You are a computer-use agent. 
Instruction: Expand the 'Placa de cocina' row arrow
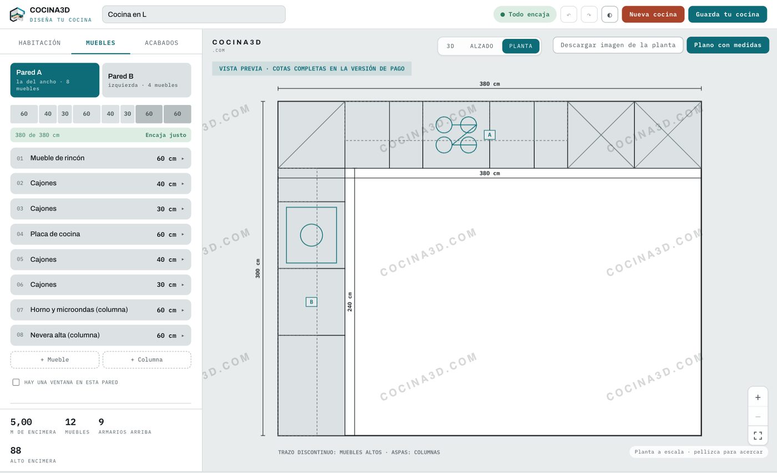click(x=183, y=234)
